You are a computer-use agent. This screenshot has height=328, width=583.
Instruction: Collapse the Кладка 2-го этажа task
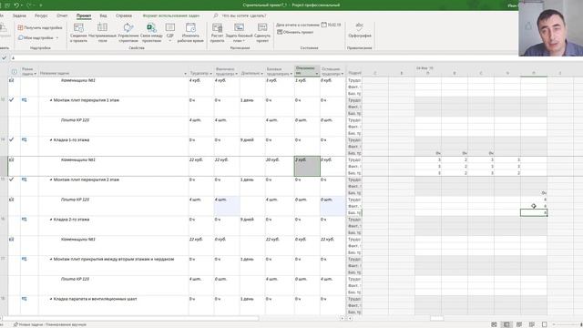(51, 220)
